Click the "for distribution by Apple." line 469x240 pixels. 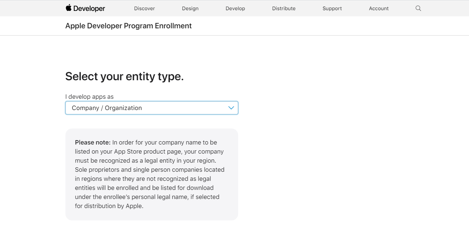click(x=109, y=206)
